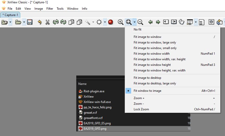
Task: Click the Undo arrow icon
Action: click(x=40, y=22)
